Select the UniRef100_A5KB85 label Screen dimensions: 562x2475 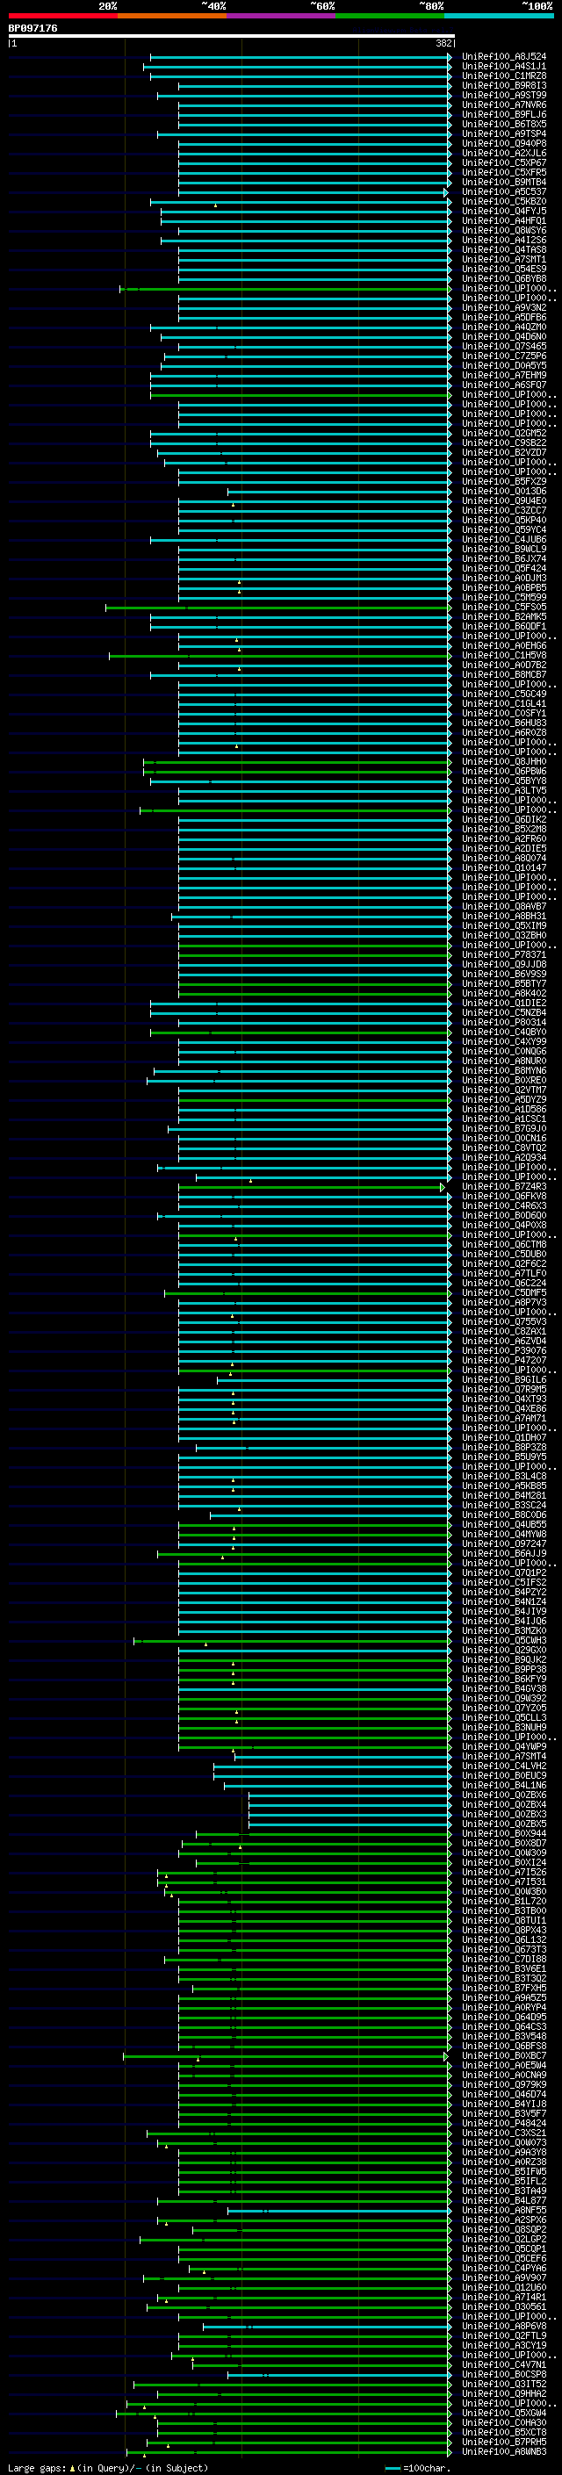(504, 1486)
